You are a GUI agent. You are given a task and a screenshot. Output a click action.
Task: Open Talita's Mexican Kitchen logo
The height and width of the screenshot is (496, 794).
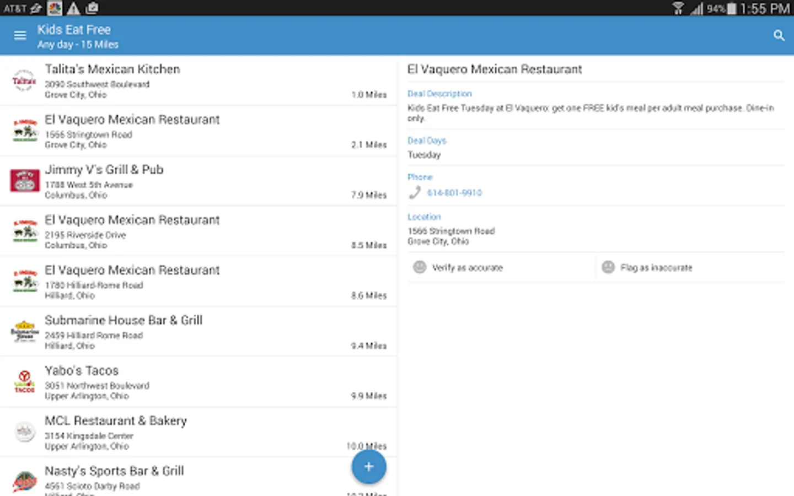[24, 80]
